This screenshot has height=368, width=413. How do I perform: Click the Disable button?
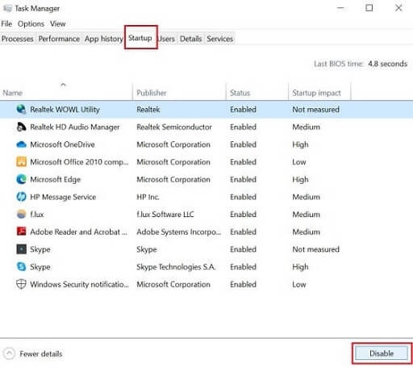click(382, 353)
